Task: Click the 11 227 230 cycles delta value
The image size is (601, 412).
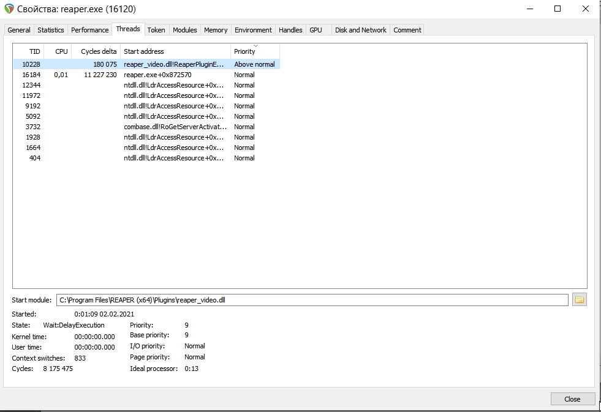Action: click(100, 75)
